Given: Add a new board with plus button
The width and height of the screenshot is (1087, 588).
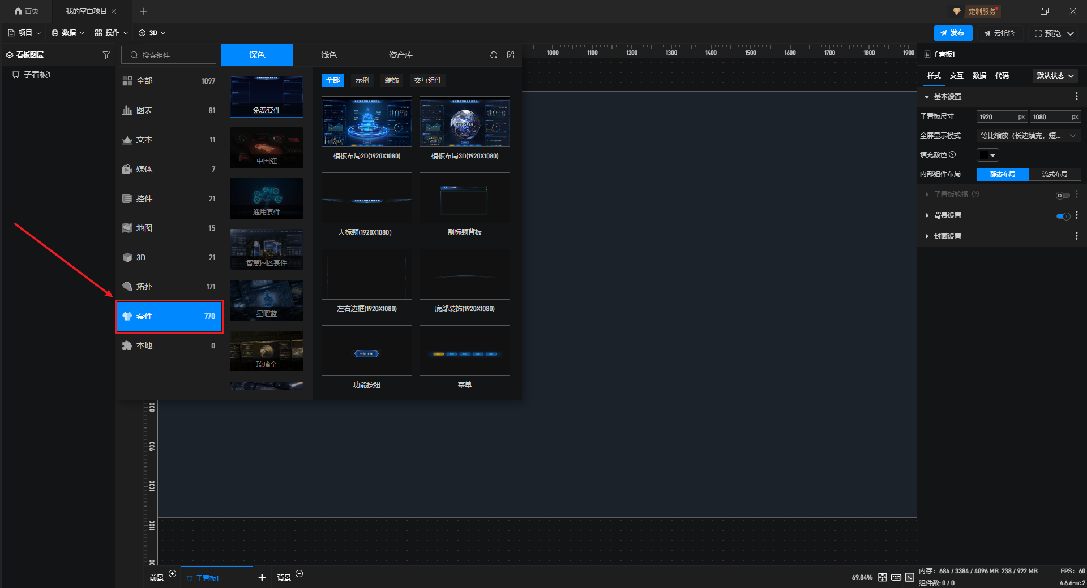Looking at the screenshot, I should click(262, 577).
